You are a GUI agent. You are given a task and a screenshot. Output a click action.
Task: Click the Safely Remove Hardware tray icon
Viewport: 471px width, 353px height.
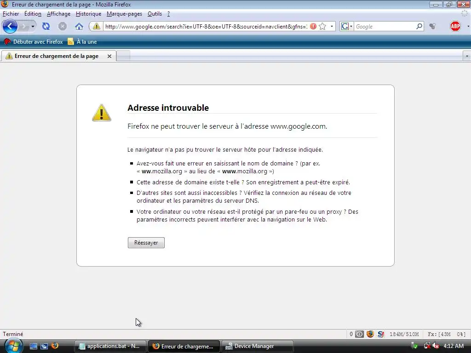[x=414, y=346]
